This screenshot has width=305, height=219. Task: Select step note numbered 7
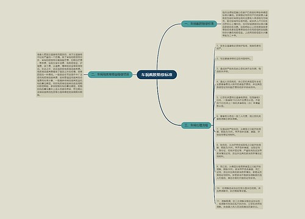point(239,132)
